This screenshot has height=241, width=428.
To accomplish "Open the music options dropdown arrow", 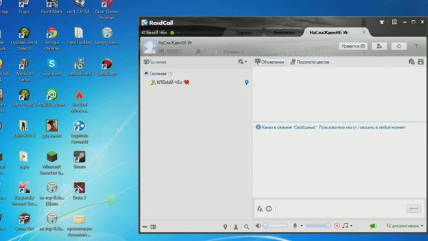I will click(351, 226).
